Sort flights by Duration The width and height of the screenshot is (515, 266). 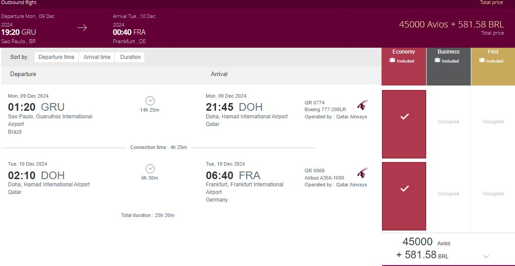coord(130,57)
